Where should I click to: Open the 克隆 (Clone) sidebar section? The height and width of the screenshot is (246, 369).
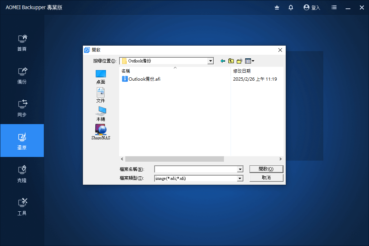[22, 174]
